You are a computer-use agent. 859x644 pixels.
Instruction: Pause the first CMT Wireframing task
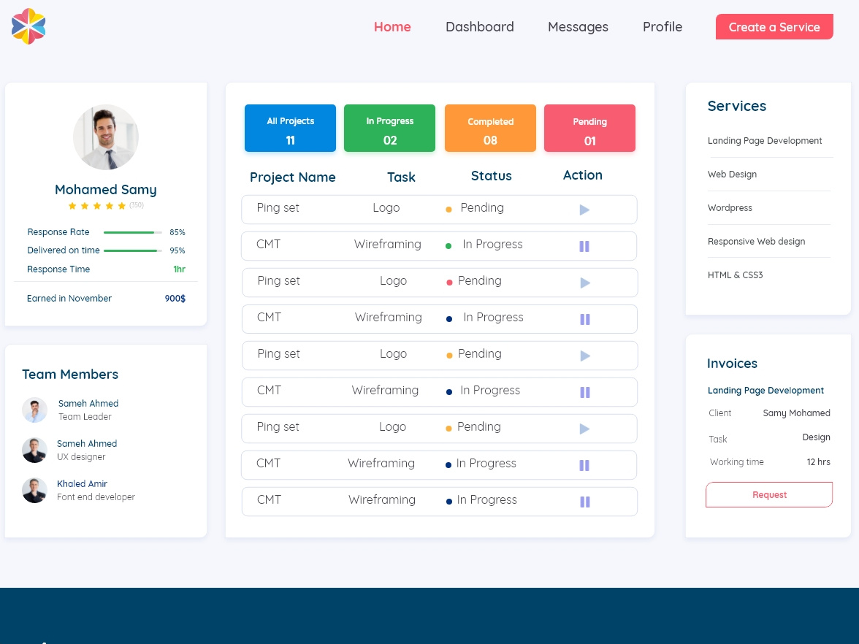[x=584, y=246]
